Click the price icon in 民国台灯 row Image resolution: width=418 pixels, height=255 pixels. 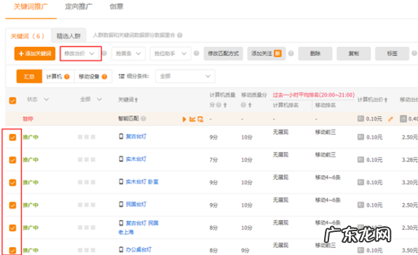pyautogui.click(x=361, y=205)
